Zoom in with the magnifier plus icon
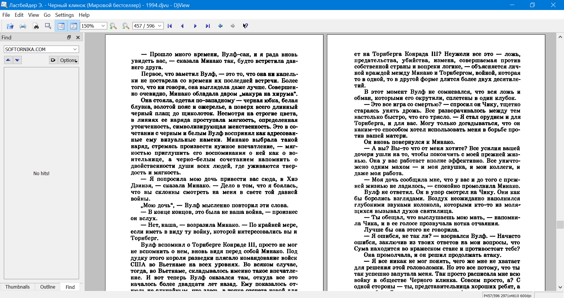Screen dimensions: 564x298 click(113, 26)
